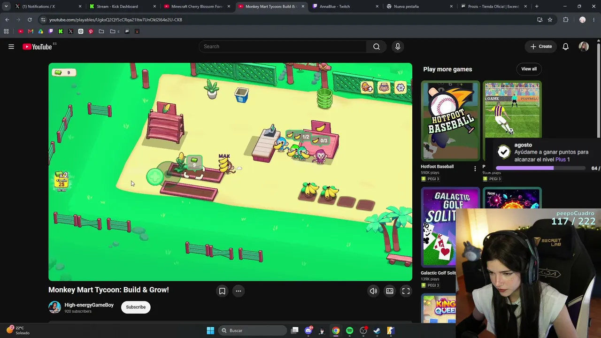Screen dimensions: 601x338
Task: Click the YouTube search magnifier button
Action: tap(377, 46)
